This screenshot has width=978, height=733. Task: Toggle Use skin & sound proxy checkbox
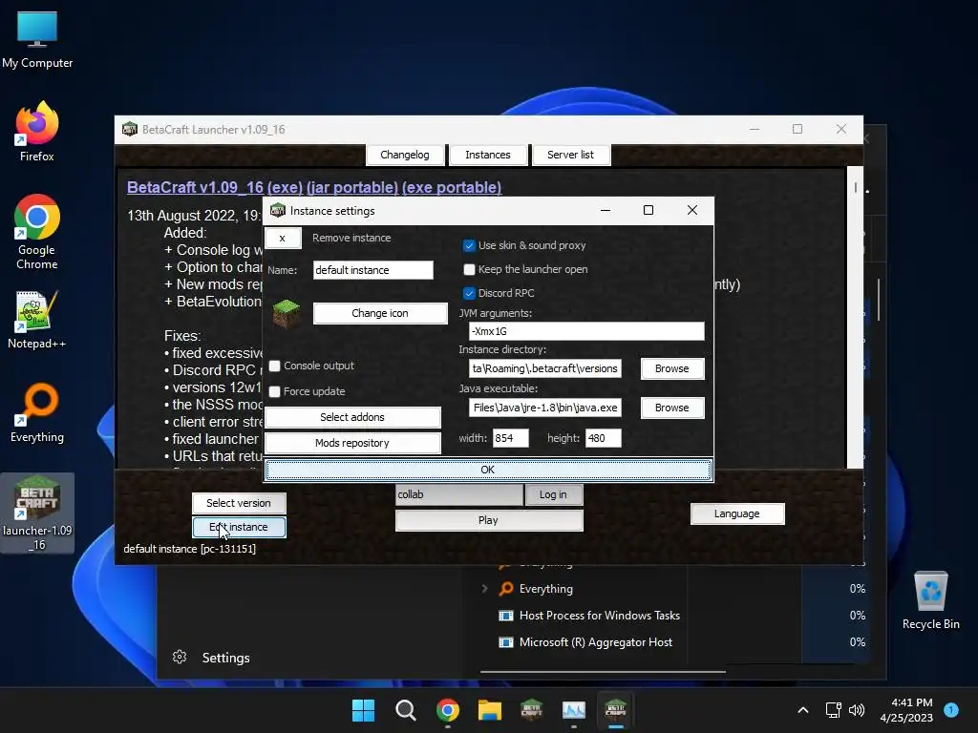pyautogui.click(x=469, y=245)
